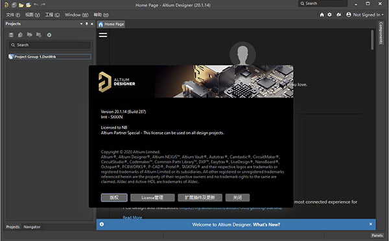Open the hamburger menu on Home Page
Image resolution: width=389 pixels, height=241 pixels.
pyautogui.click(x=103, y=35)
